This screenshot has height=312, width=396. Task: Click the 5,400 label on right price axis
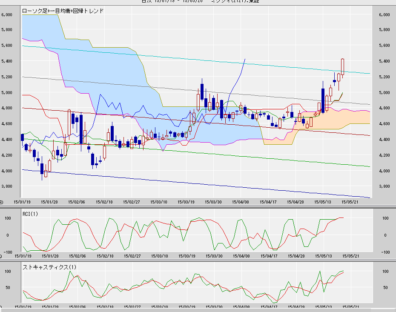tap(384, 61)
